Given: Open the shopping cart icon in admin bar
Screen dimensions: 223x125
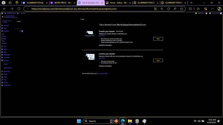Looking at the screenshot, I should (x=196, y=13).
